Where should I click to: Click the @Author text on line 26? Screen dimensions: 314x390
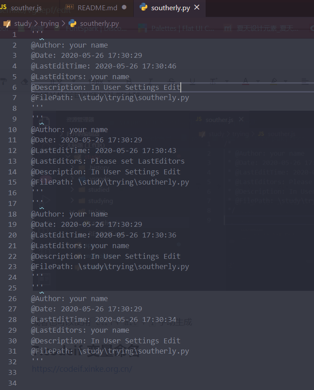(69, 299)
